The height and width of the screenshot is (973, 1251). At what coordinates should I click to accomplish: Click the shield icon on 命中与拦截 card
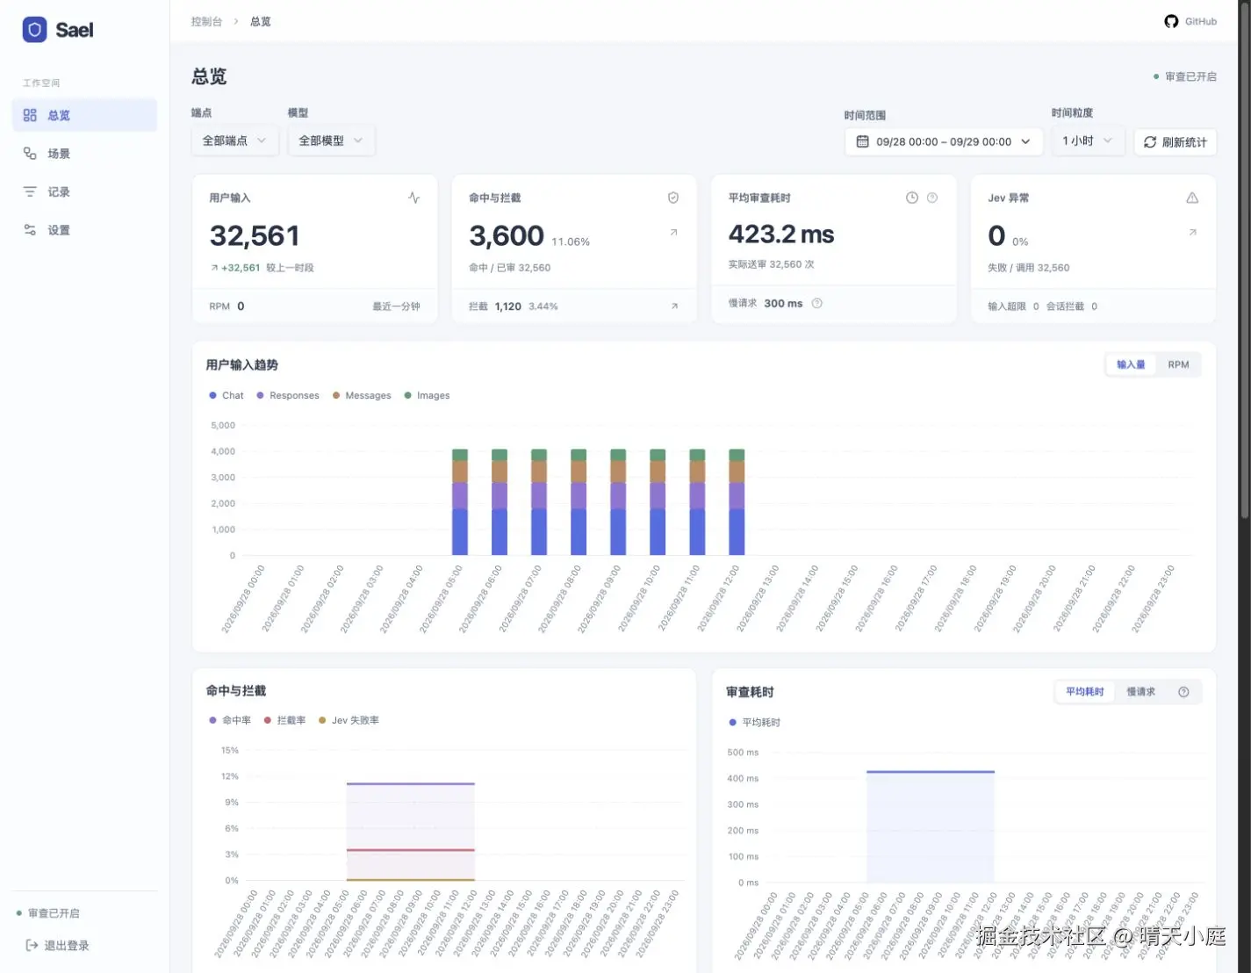pyautogui.click(x=673, y=198)
